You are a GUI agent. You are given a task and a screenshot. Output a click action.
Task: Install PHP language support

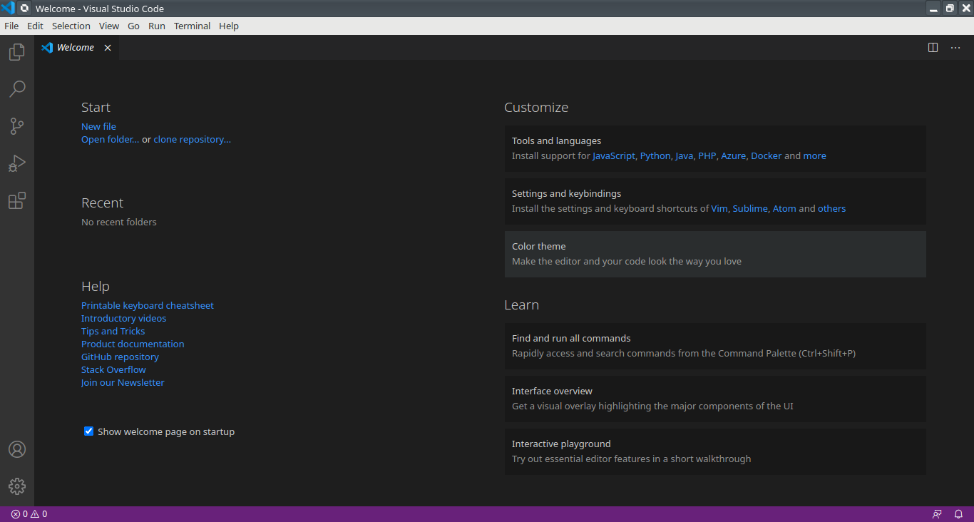pyautogui.click(x=707, y=155)
